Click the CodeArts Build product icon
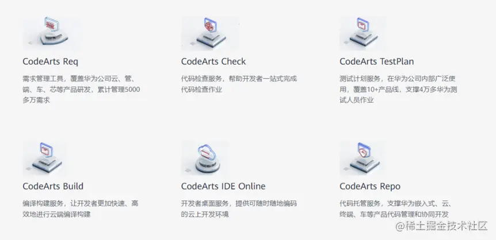Viewport: 496px width, 240px height. [46, 158]
